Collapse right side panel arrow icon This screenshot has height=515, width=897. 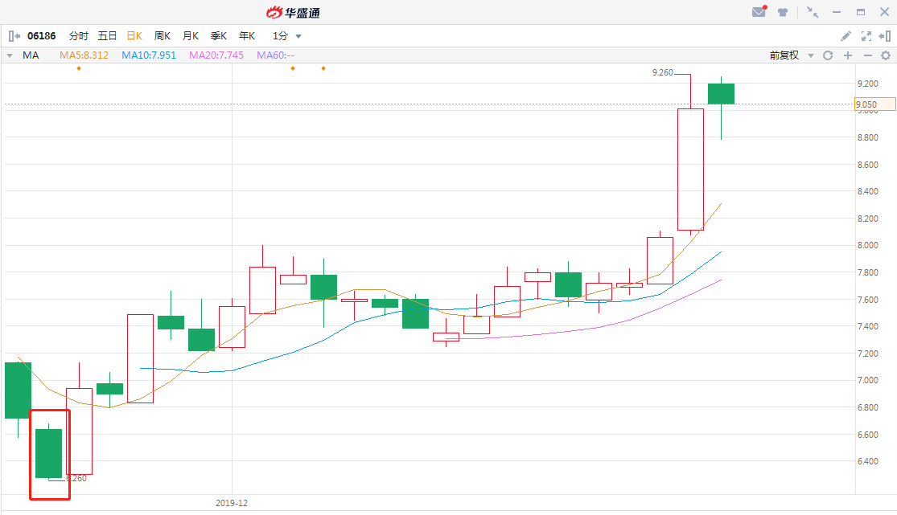pos(885,36)
